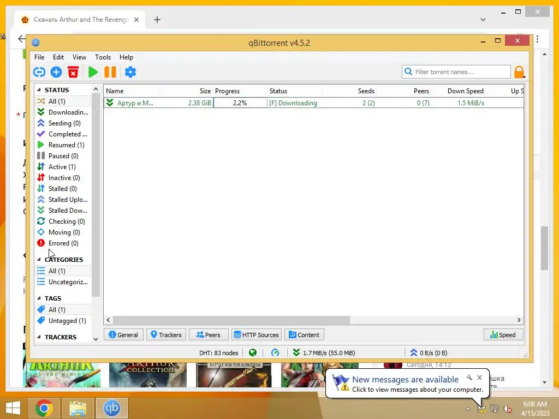The width and height of the screenshot is (559, 419).
Task: Select the Untagged (1) tag filter
Action: [63, 321]
